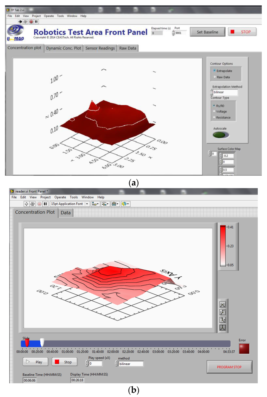The image size is (267, 397).
Task: Click default 3D view icon beside plot
Action: click(x=222, y=328)
